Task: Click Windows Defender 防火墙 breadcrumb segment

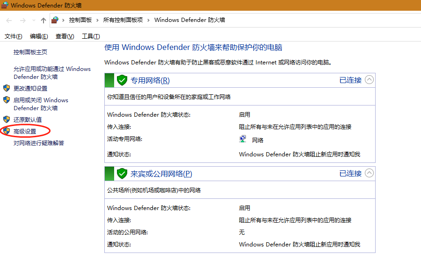Action: tap(189, 20)
